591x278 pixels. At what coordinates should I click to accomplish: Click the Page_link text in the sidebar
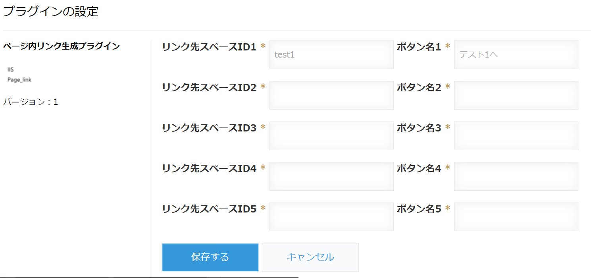19,79
